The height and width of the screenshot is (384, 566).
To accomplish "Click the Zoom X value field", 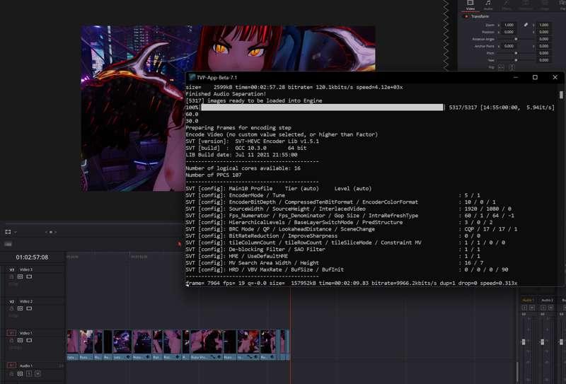I will (x=509, y=25).
